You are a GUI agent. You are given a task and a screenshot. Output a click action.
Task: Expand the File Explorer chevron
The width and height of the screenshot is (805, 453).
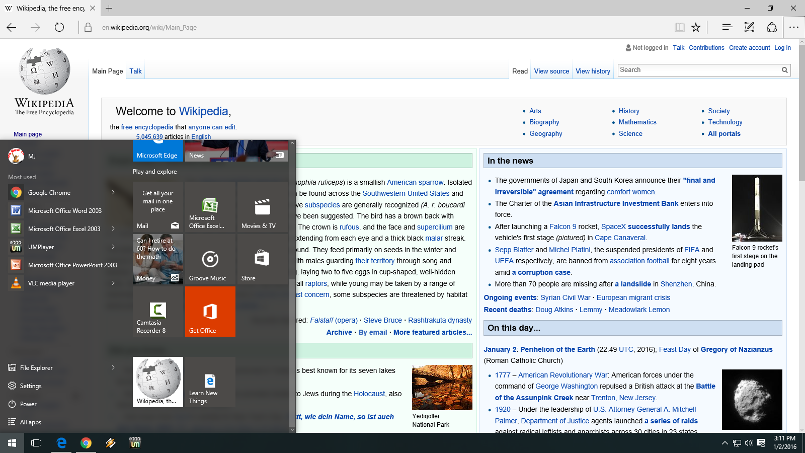point(113,367)
